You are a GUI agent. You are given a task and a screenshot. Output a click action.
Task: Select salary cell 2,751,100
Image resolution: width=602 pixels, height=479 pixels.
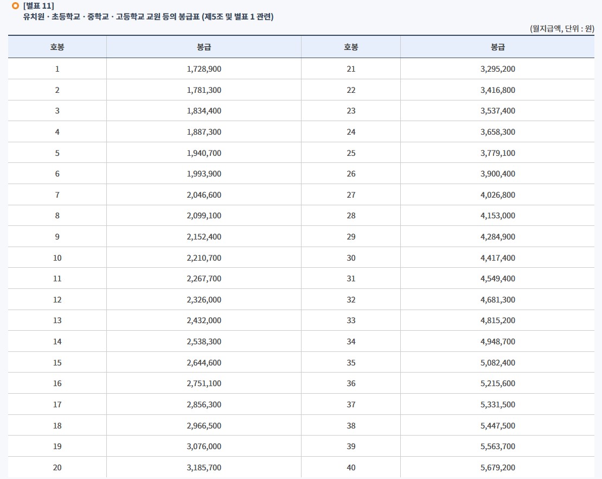click(x=204, y=383)
